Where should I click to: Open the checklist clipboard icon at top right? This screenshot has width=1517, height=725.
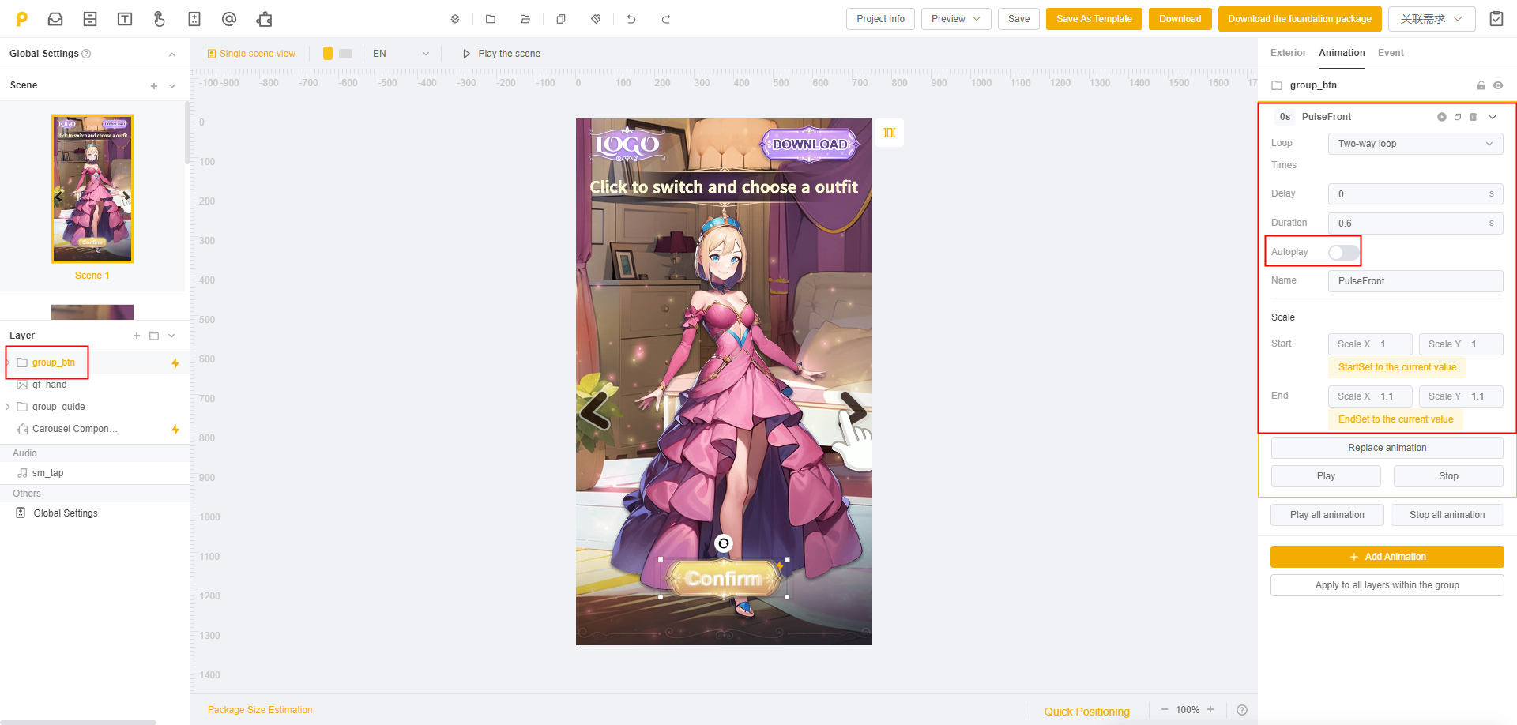(x=1496, y=19)
